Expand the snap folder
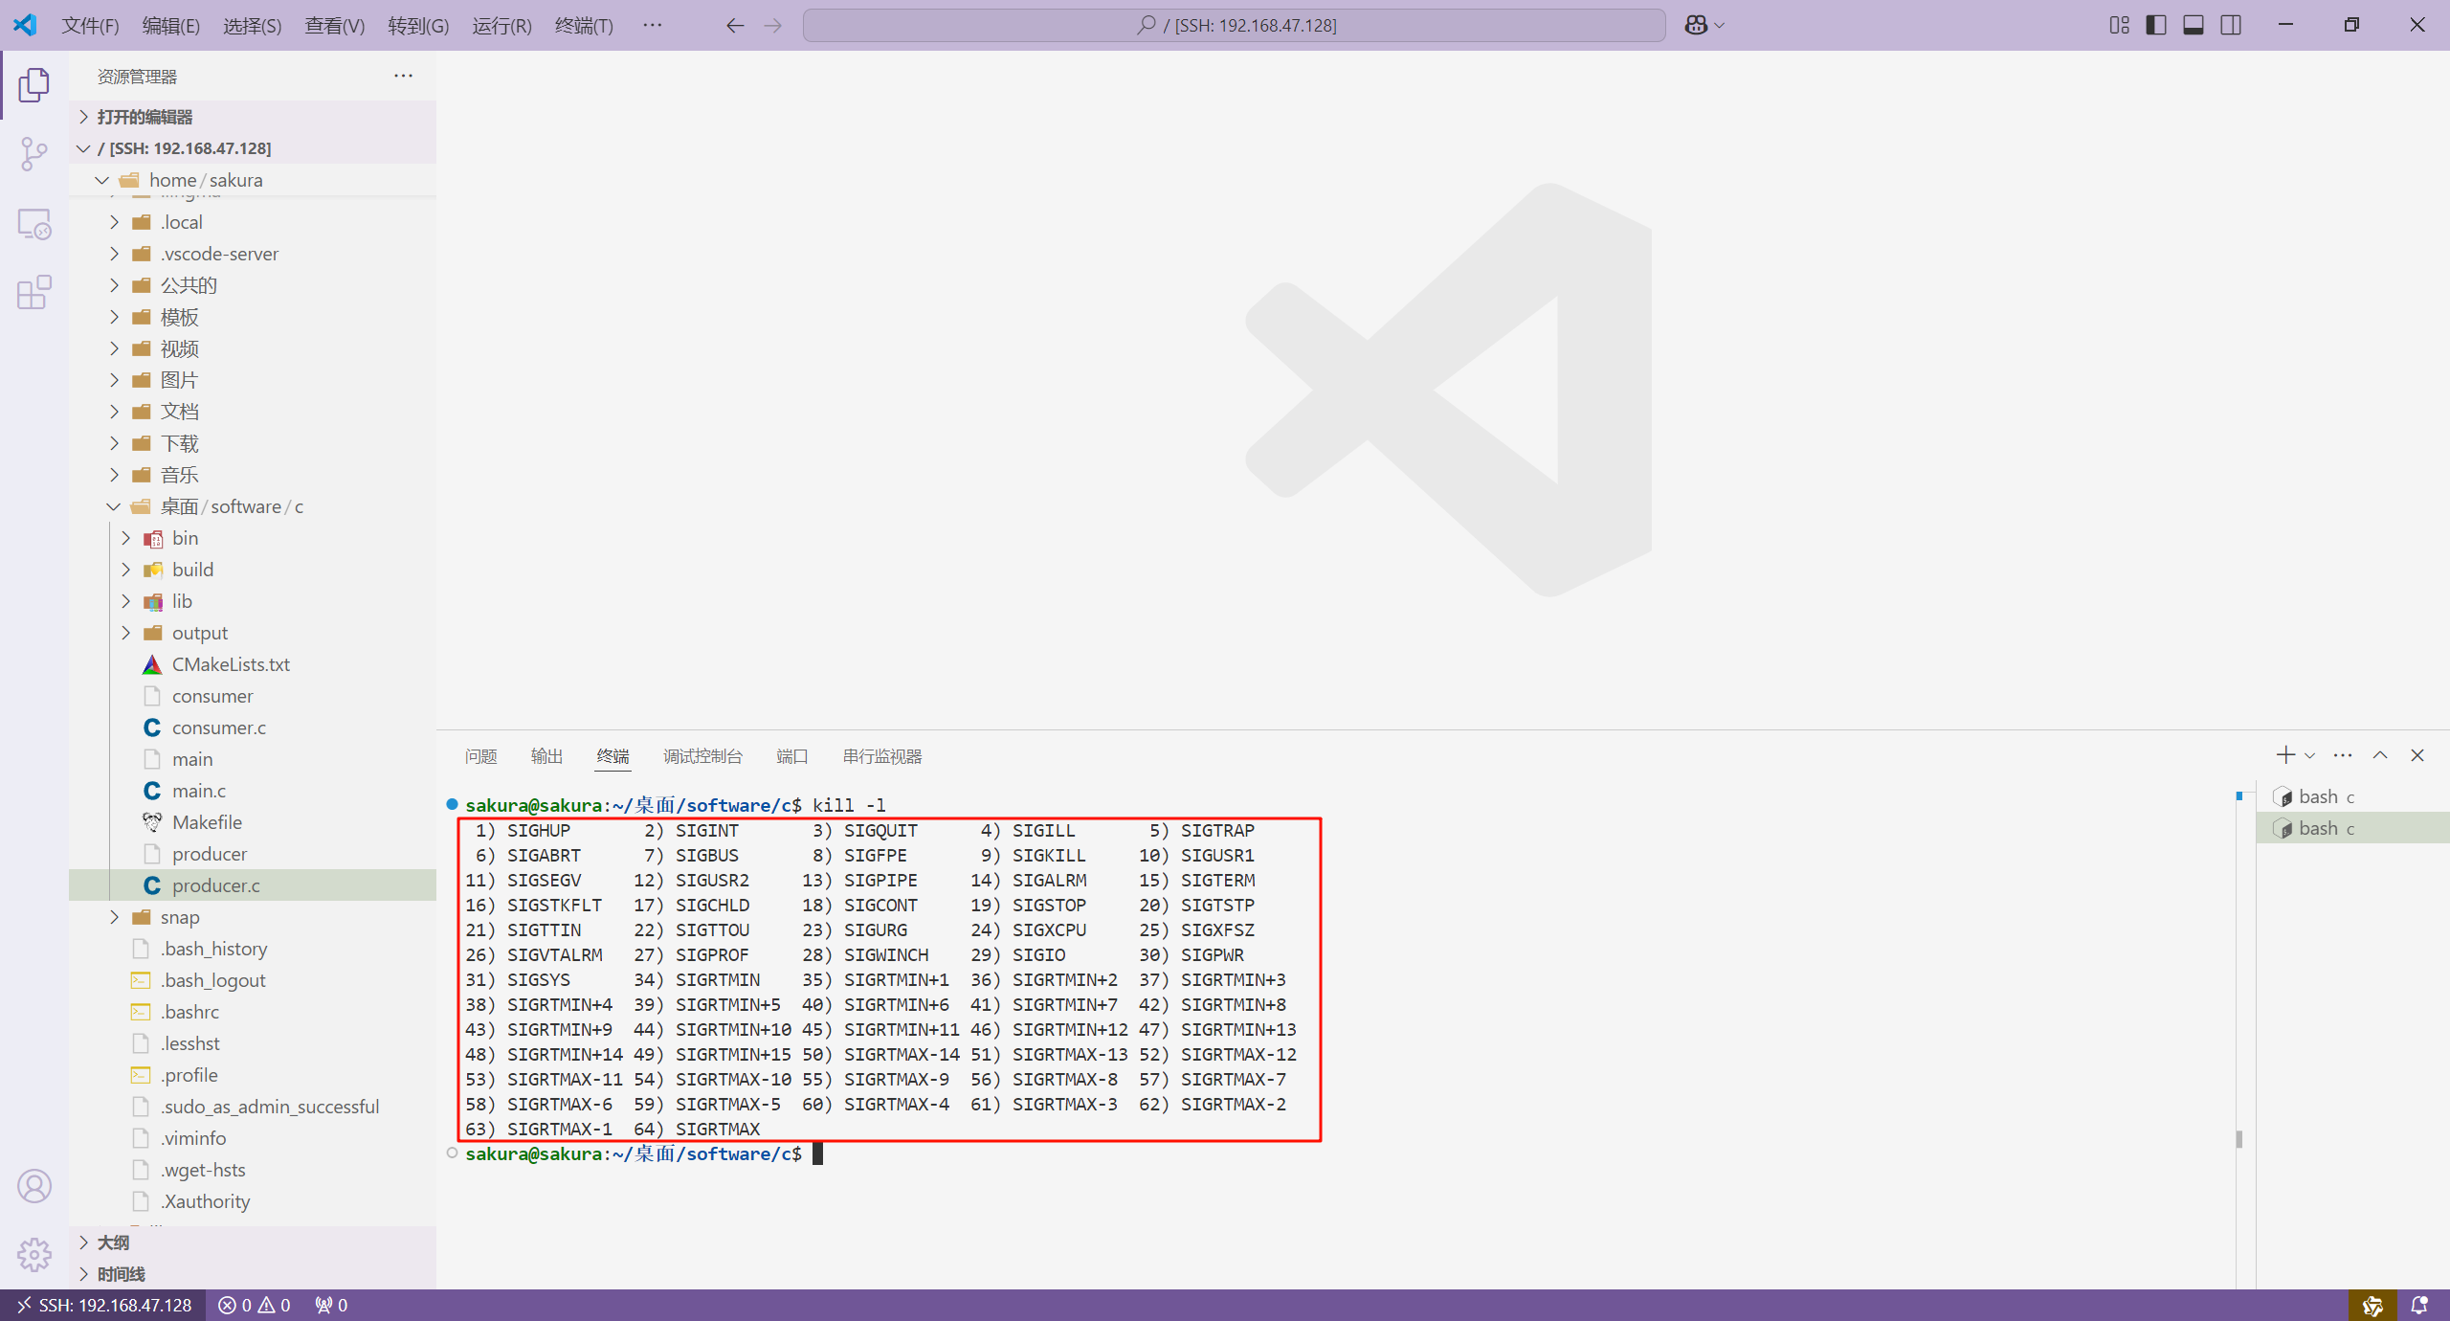This screenshot has width=2450, height=1321. tap(253, 917)
